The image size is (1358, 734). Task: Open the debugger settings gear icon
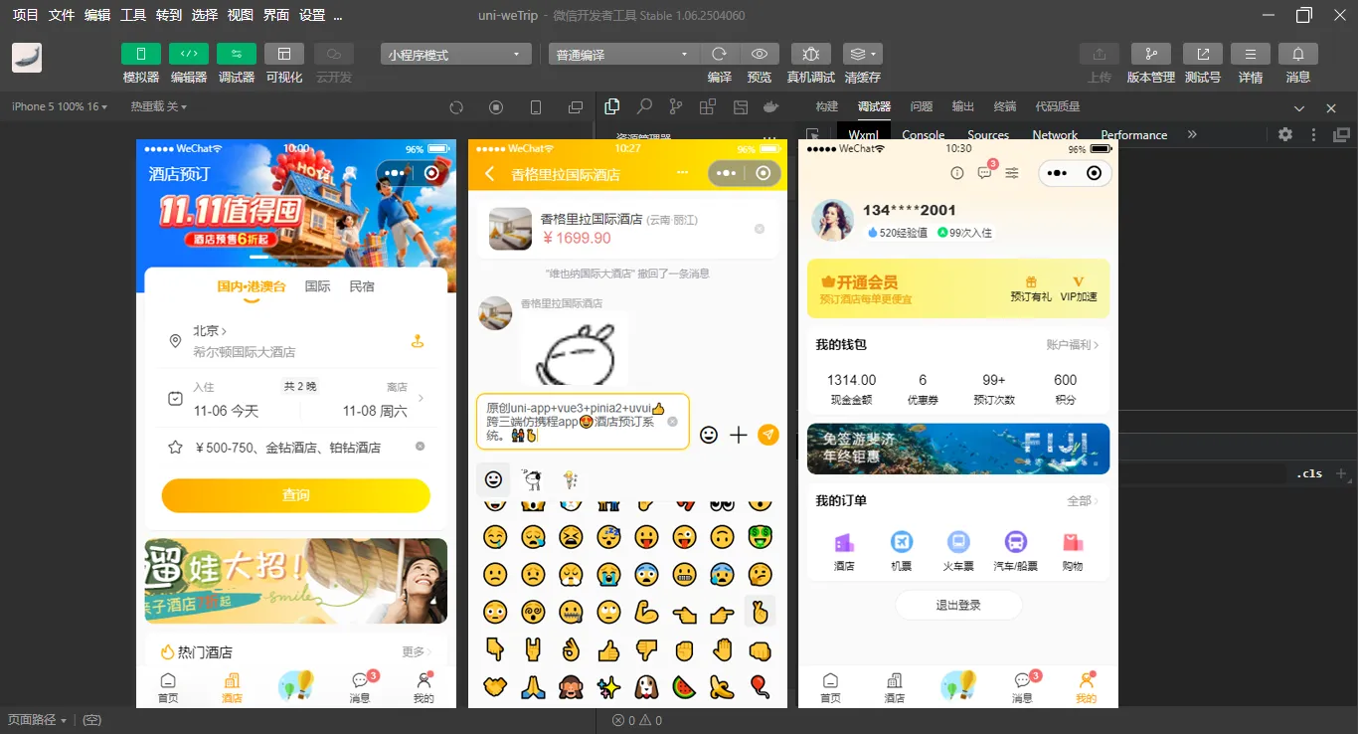coord(1284,134)
